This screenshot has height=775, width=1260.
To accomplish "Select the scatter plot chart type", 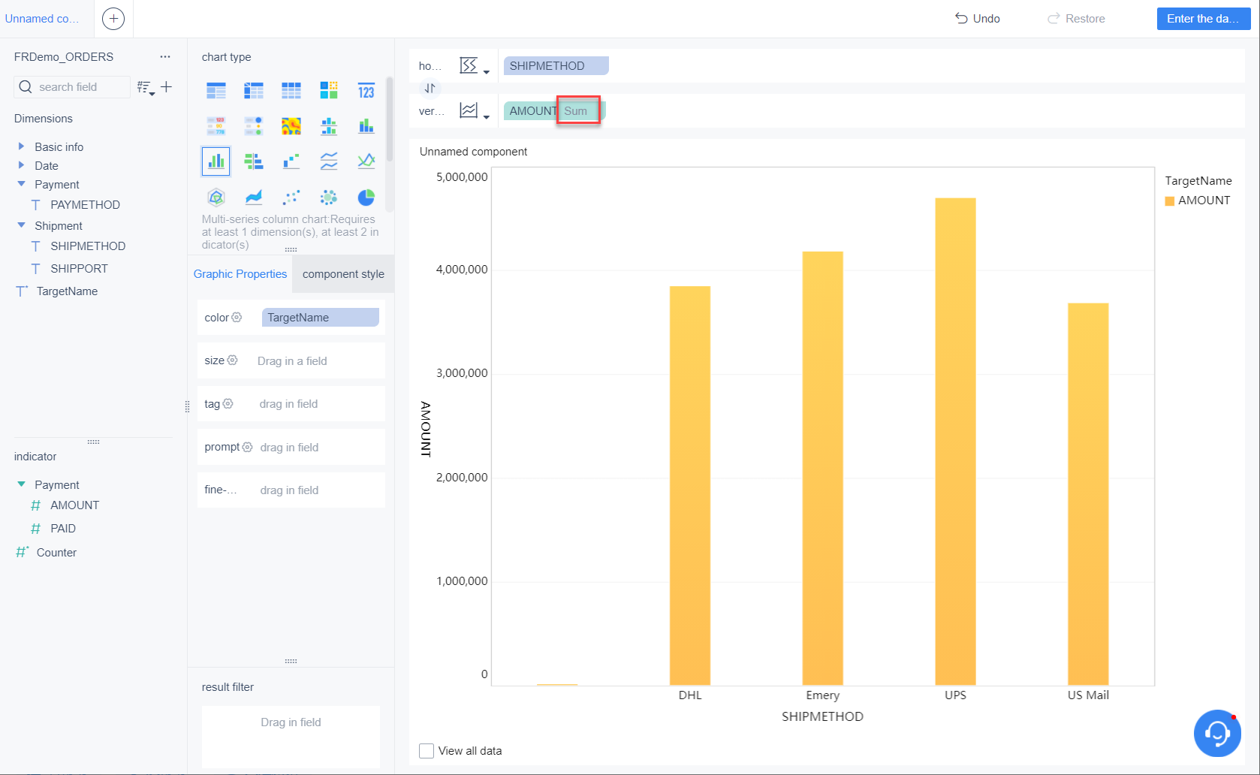I will click(291, 198).
